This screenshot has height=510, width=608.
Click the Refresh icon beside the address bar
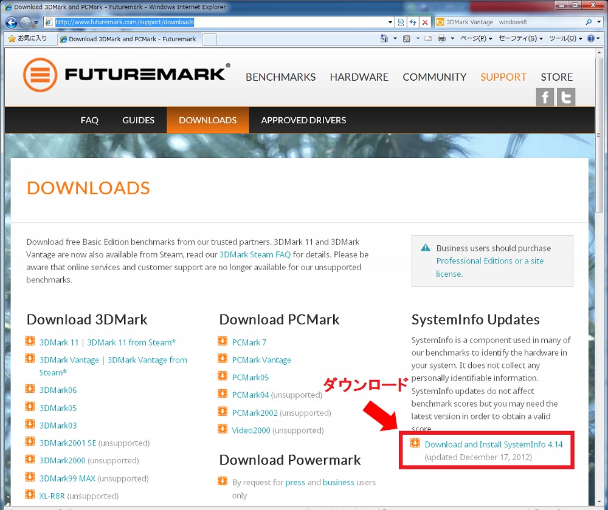pyautogui.click(x=413, y=22)
